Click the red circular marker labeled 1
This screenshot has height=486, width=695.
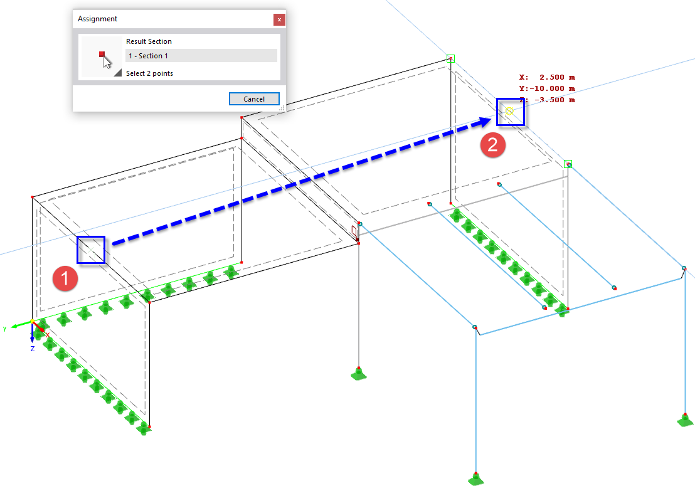pos(65,280)
